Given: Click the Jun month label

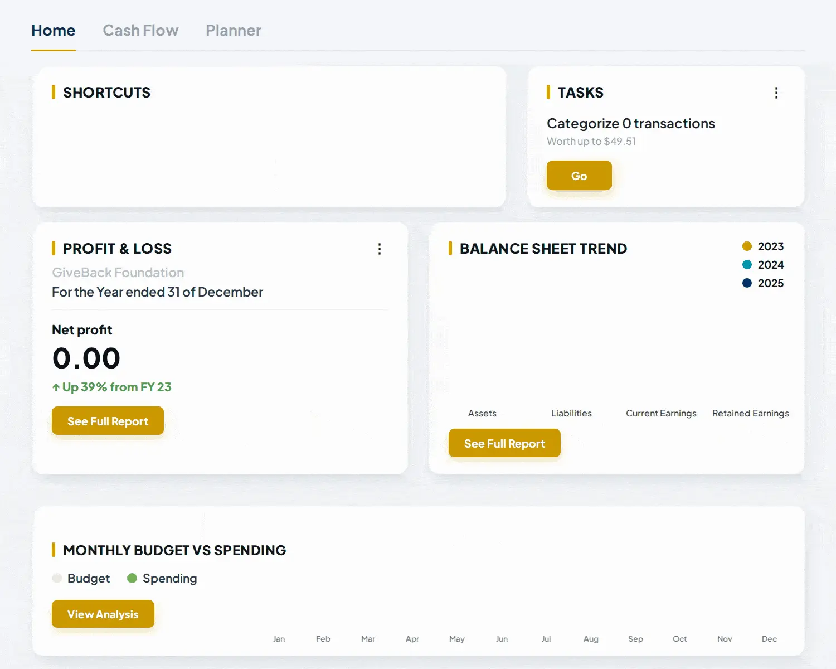Looking at the screenshot, I should 502,639.
